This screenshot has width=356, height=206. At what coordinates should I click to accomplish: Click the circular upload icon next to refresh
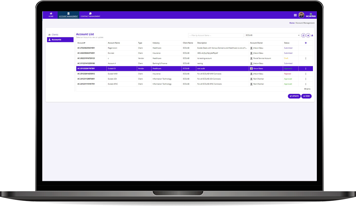point(308,36)
